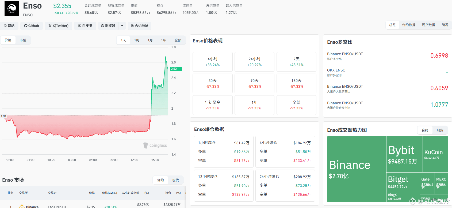Click the 4小时爆仓 $184.92万 value
Image resolution: width=452 pixels, height=208 pixels.
(x=302, y=143)
